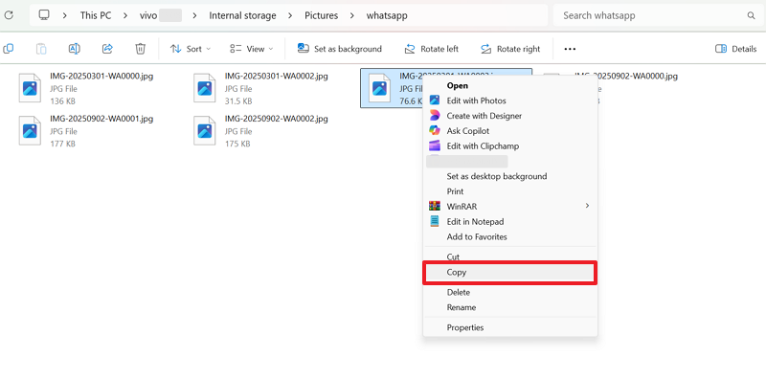This screenshot has height=379, width=766.
Task: Click Set as background button
Action: [x=340, y=49]
